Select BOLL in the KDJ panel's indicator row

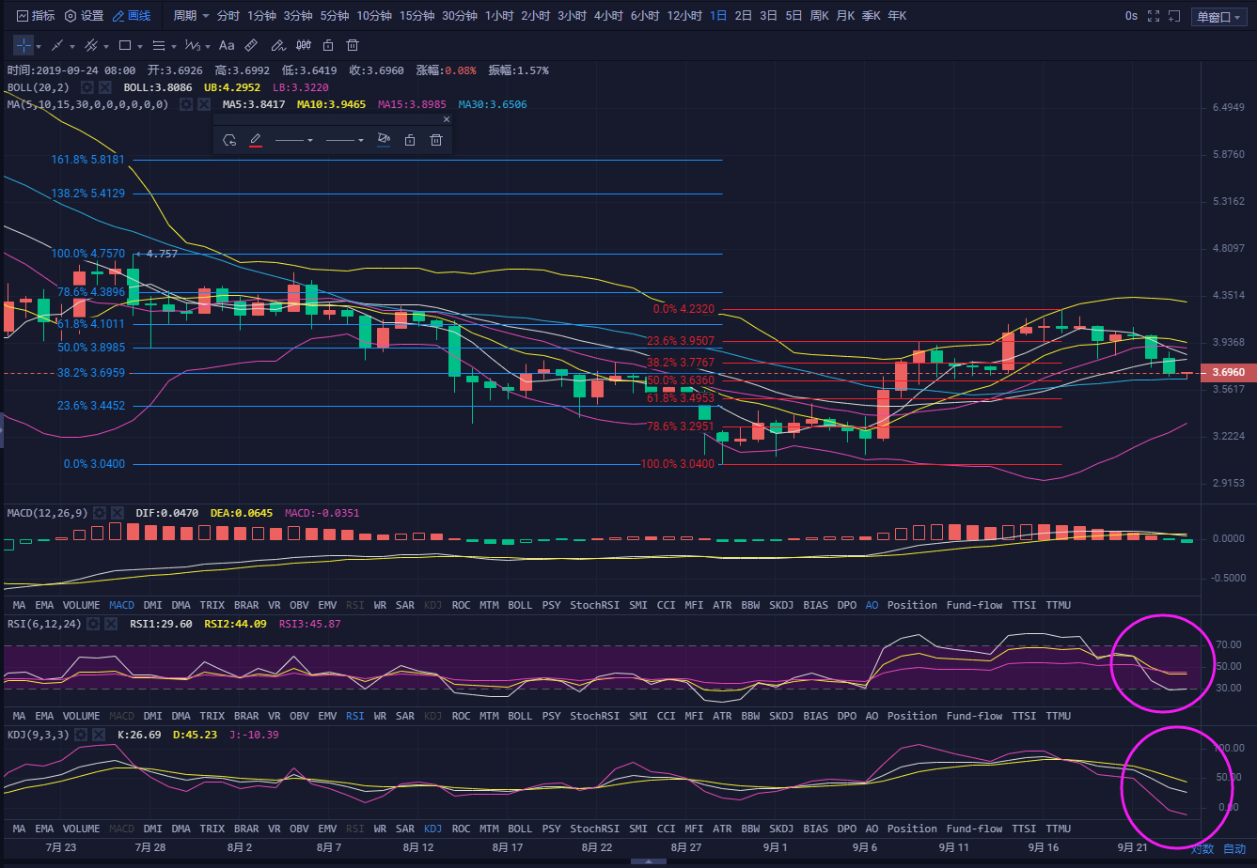click(x=520, y=829)
